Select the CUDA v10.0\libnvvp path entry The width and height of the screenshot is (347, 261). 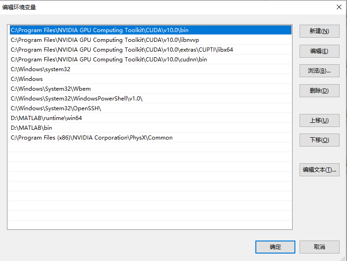[x=151, y=40]
